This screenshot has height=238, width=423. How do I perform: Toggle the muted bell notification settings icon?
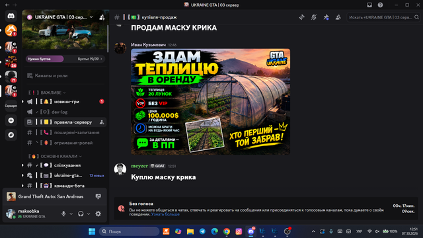(314, 17)
